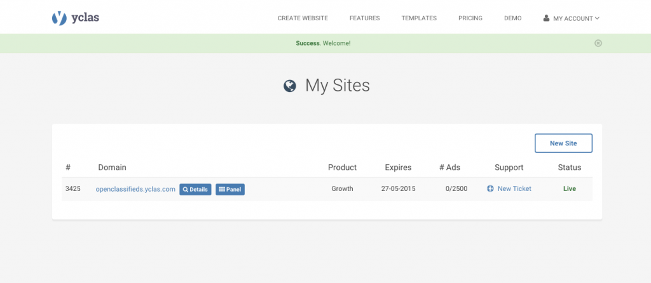Viewport: 651px width, 283px height.
Task: Click the grid icon on the Panel button
Action: pos(222,189)
